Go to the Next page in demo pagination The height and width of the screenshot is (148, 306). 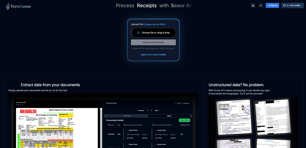click(157, 111)
